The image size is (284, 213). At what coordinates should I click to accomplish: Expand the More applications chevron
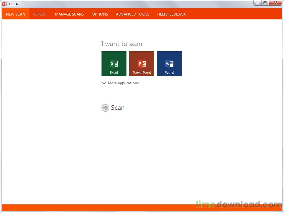(x=104, y=83)
